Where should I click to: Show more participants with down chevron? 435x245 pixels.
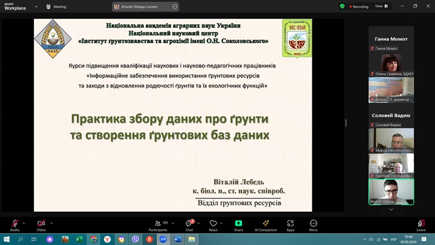point(391,210)
